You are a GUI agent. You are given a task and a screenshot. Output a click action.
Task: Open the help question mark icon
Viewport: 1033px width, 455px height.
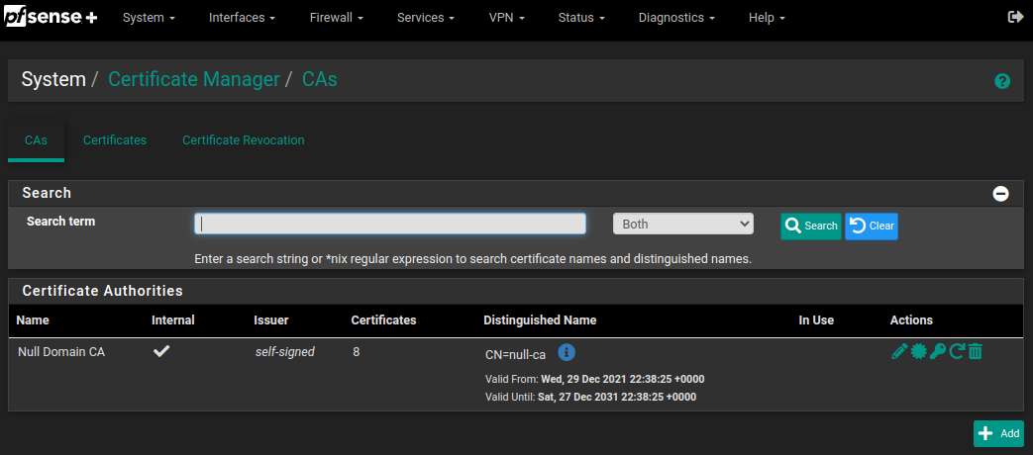tap(1002, 81)
